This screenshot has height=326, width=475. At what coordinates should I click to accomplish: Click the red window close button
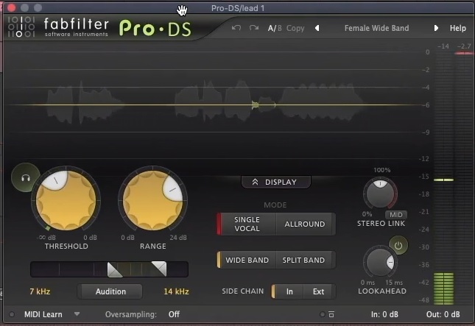11,7
